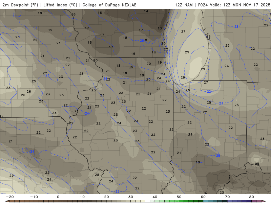Click the blue '25' contour label
271x203 pixels.
[117, 191]
